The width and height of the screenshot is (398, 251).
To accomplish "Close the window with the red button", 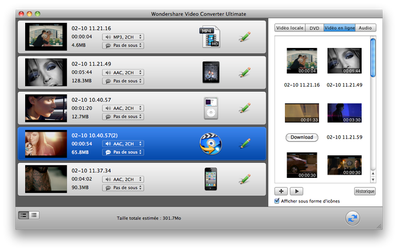I will pyautogui.click(x=21, y=14).
